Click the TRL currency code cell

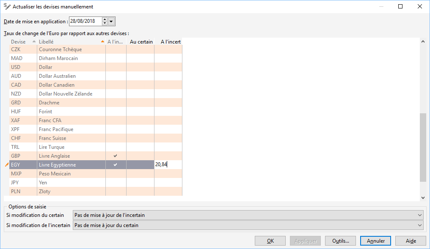click(x=23, y=147)
